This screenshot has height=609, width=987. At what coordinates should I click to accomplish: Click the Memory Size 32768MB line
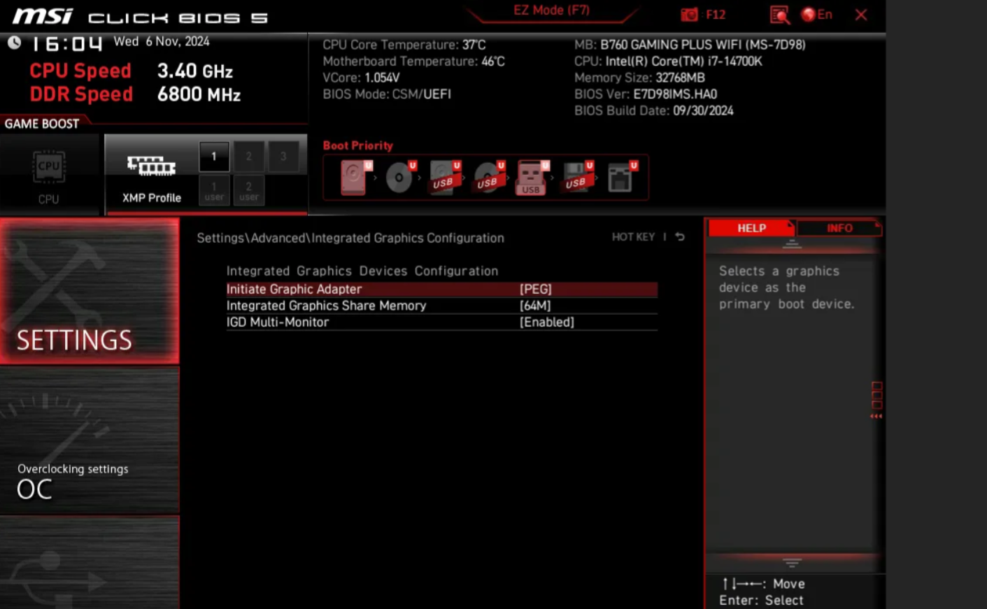click(639, 78)
